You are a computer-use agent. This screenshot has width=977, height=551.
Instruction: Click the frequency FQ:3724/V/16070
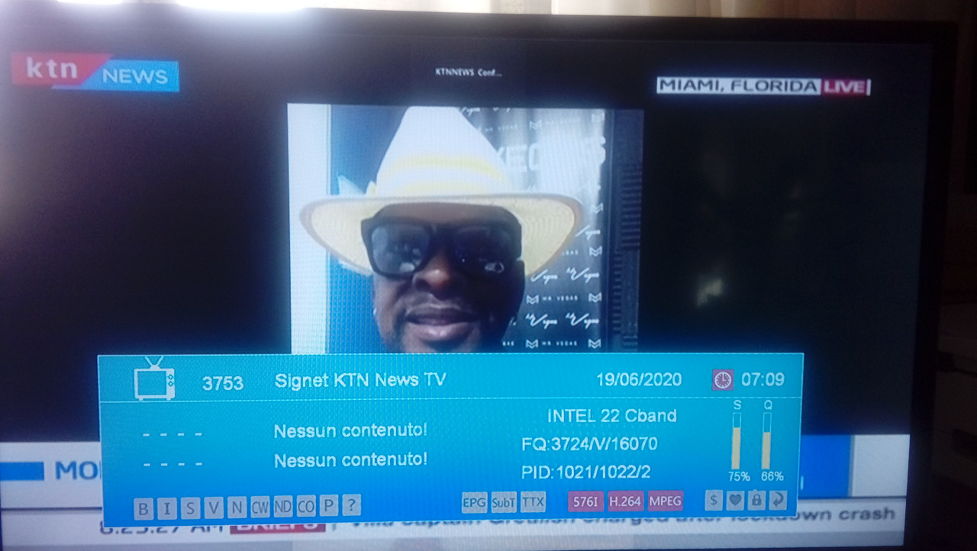589,443
